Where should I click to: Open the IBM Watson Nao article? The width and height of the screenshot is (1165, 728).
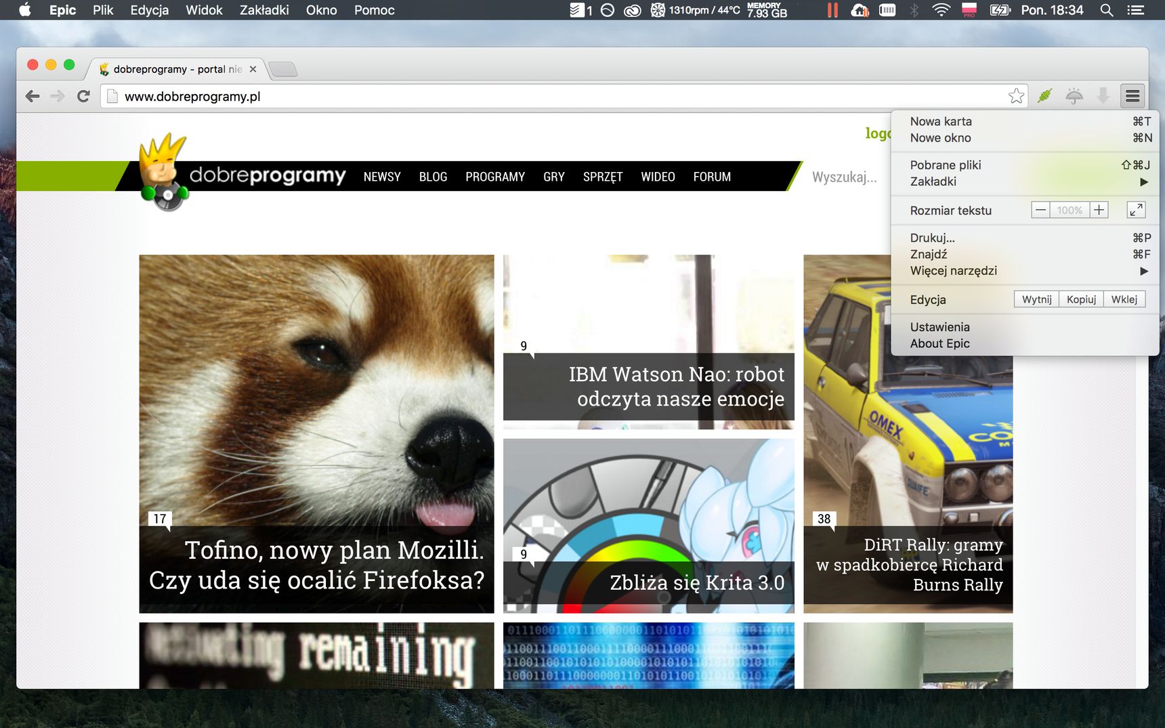(648, 342)
